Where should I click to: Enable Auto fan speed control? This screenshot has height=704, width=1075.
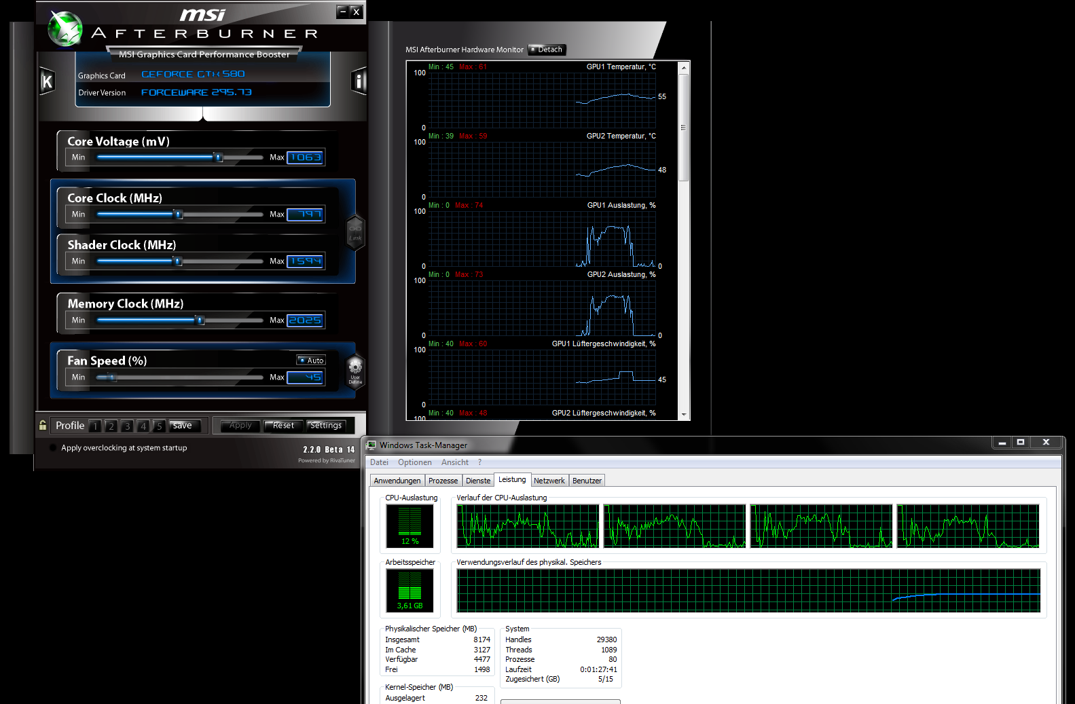click(x=311, y=360)
